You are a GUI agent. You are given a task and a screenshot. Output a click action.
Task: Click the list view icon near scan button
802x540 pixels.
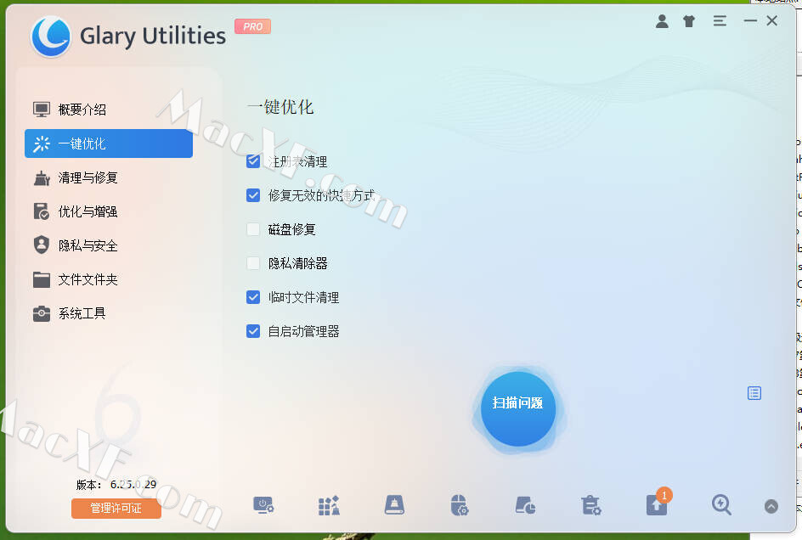pyautogui.click(x=754, y=393)
